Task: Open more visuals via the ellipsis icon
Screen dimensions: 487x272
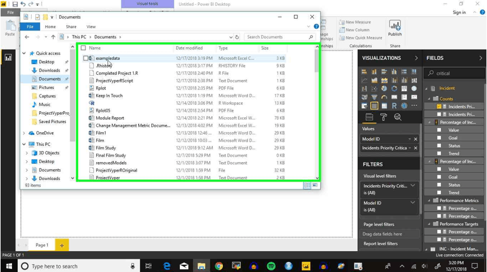Action: [x=414, y=106]
